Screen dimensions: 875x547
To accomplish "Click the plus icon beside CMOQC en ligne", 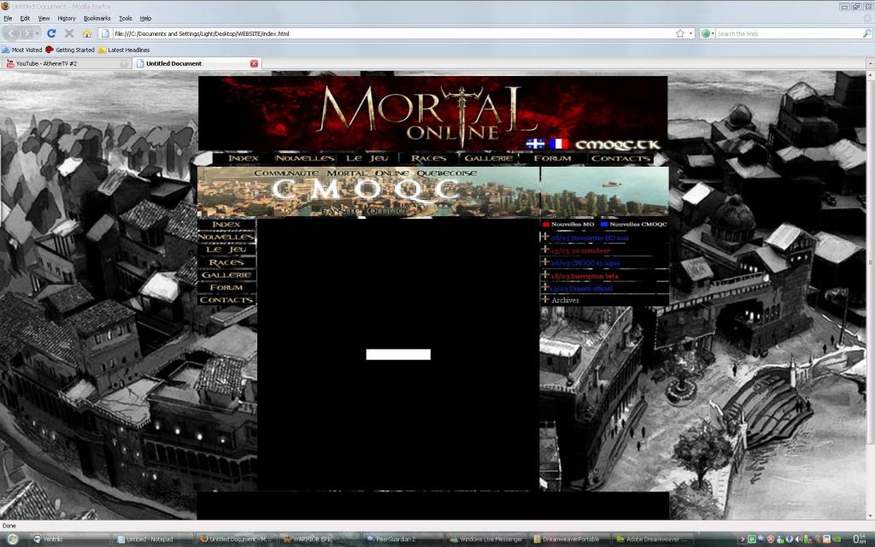I will coord(545,262).
